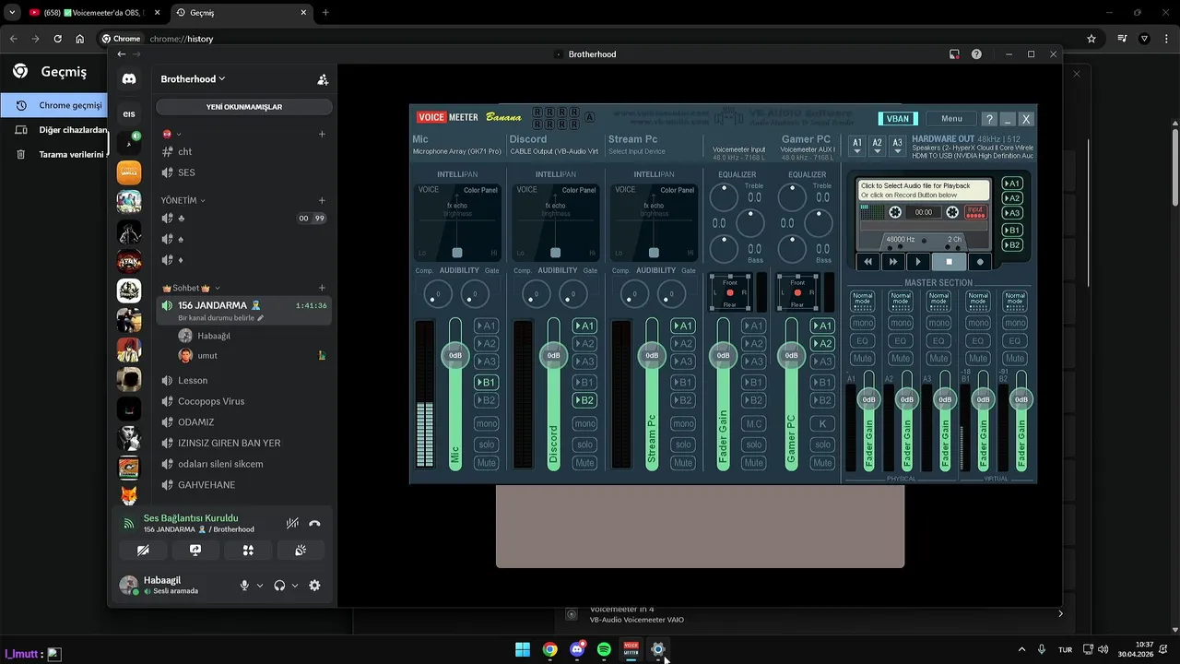Mute master B2 virtual bus
This screenshot has width=1180, height=664.
point(1015,359)
